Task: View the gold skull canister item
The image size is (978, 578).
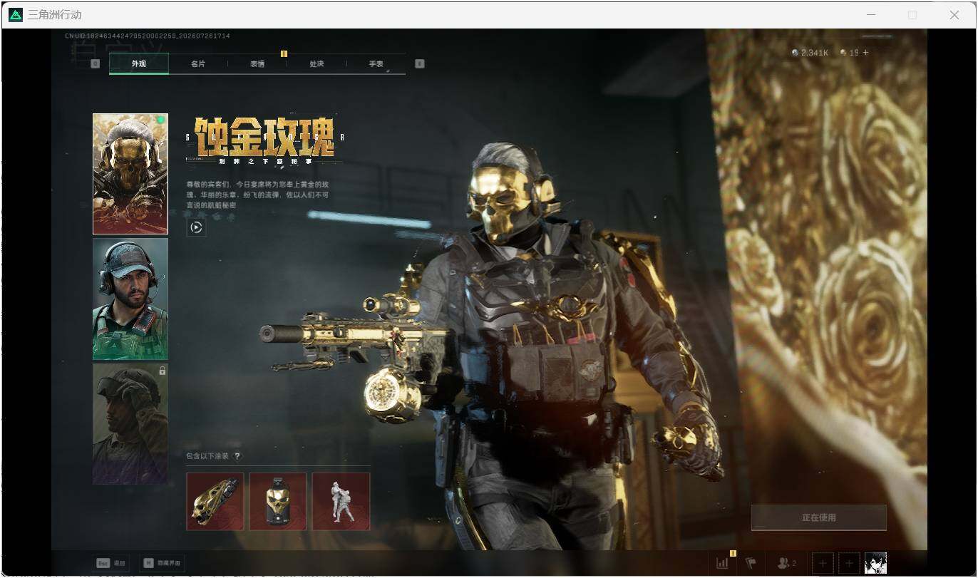Action: click(278, 502)
